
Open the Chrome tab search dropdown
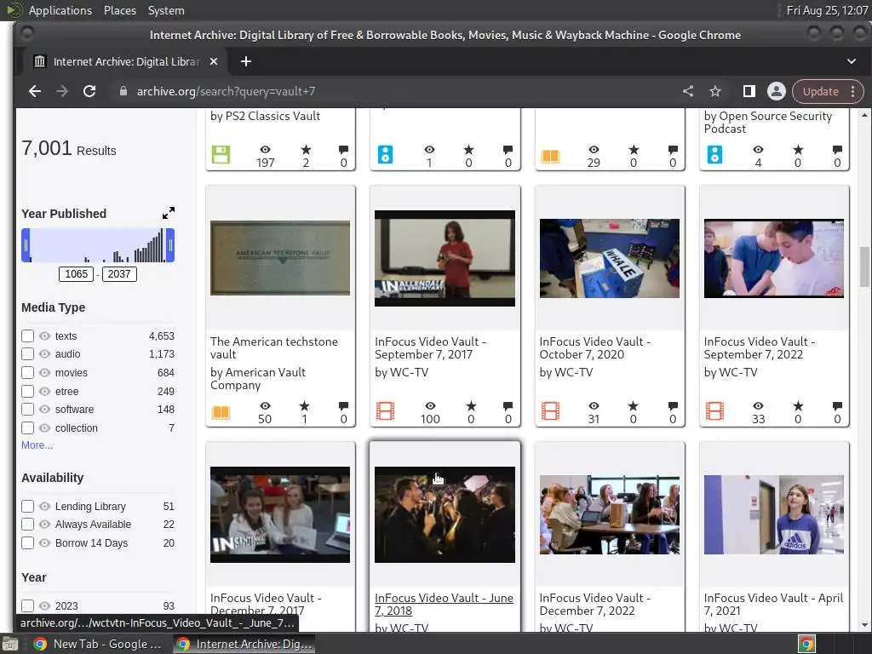point(852,61)
